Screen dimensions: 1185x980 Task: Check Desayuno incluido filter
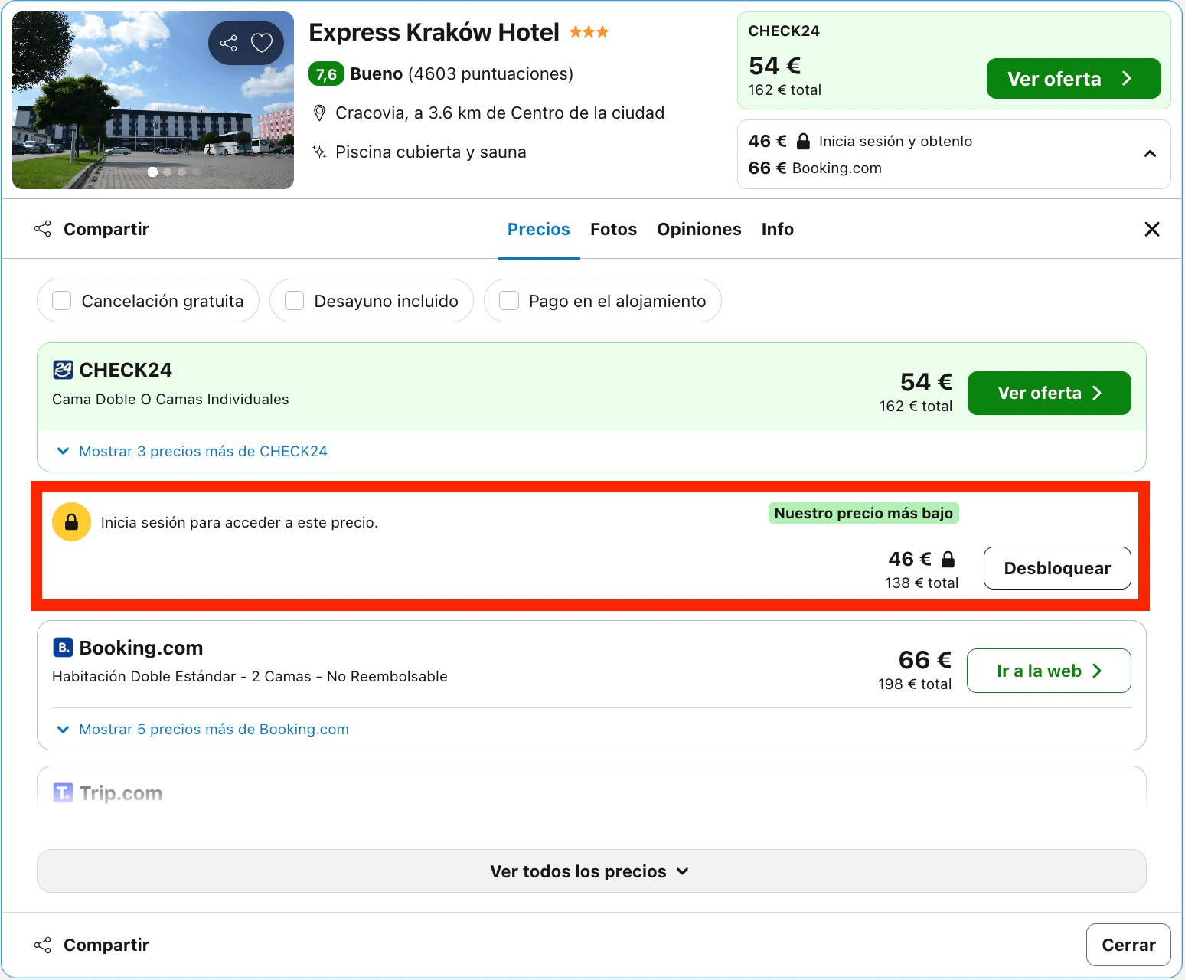click(295, 301)
